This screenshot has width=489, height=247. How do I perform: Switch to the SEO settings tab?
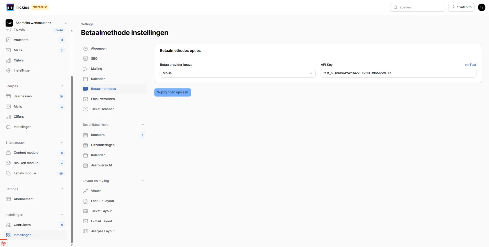coord(94,58)
